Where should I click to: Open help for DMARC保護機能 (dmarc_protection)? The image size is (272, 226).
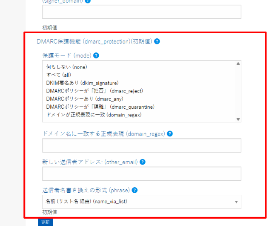157,41
